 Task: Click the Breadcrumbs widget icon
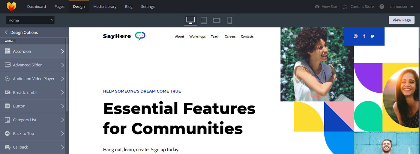(x=7, y=92)
